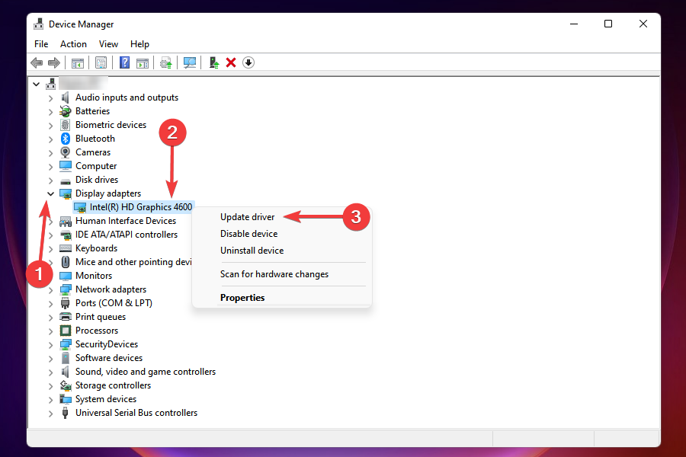686x457 pixels.
Task: Click the Bluetooth category icon
Action: 66,139
